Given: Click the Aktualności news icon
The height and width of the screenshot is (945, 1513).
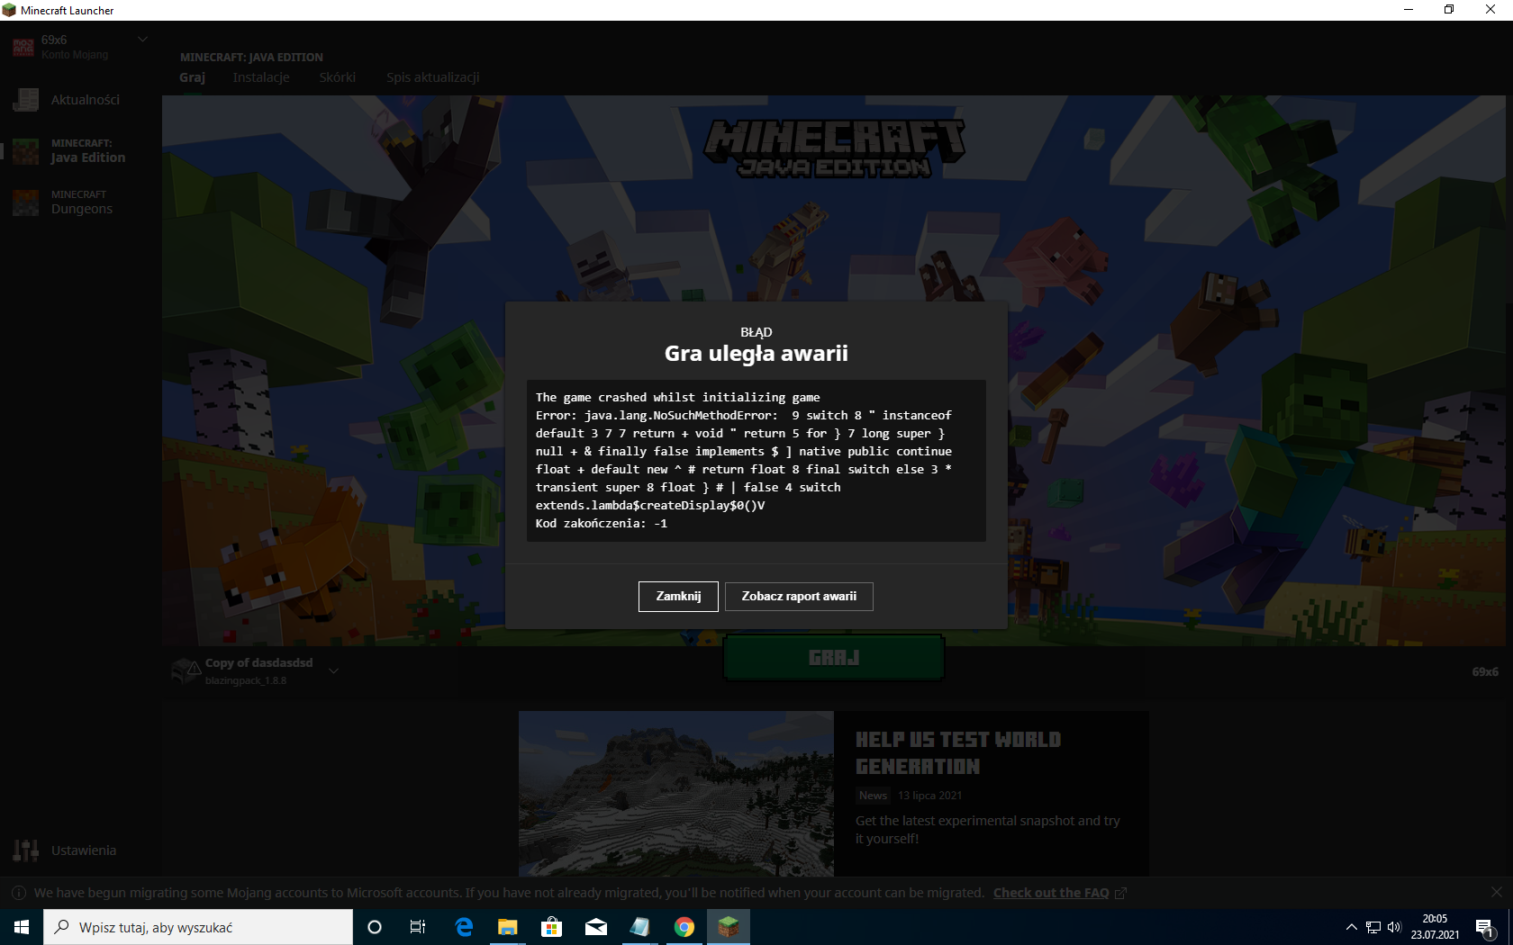Looking at the screenshot, I should coord(26,100).
